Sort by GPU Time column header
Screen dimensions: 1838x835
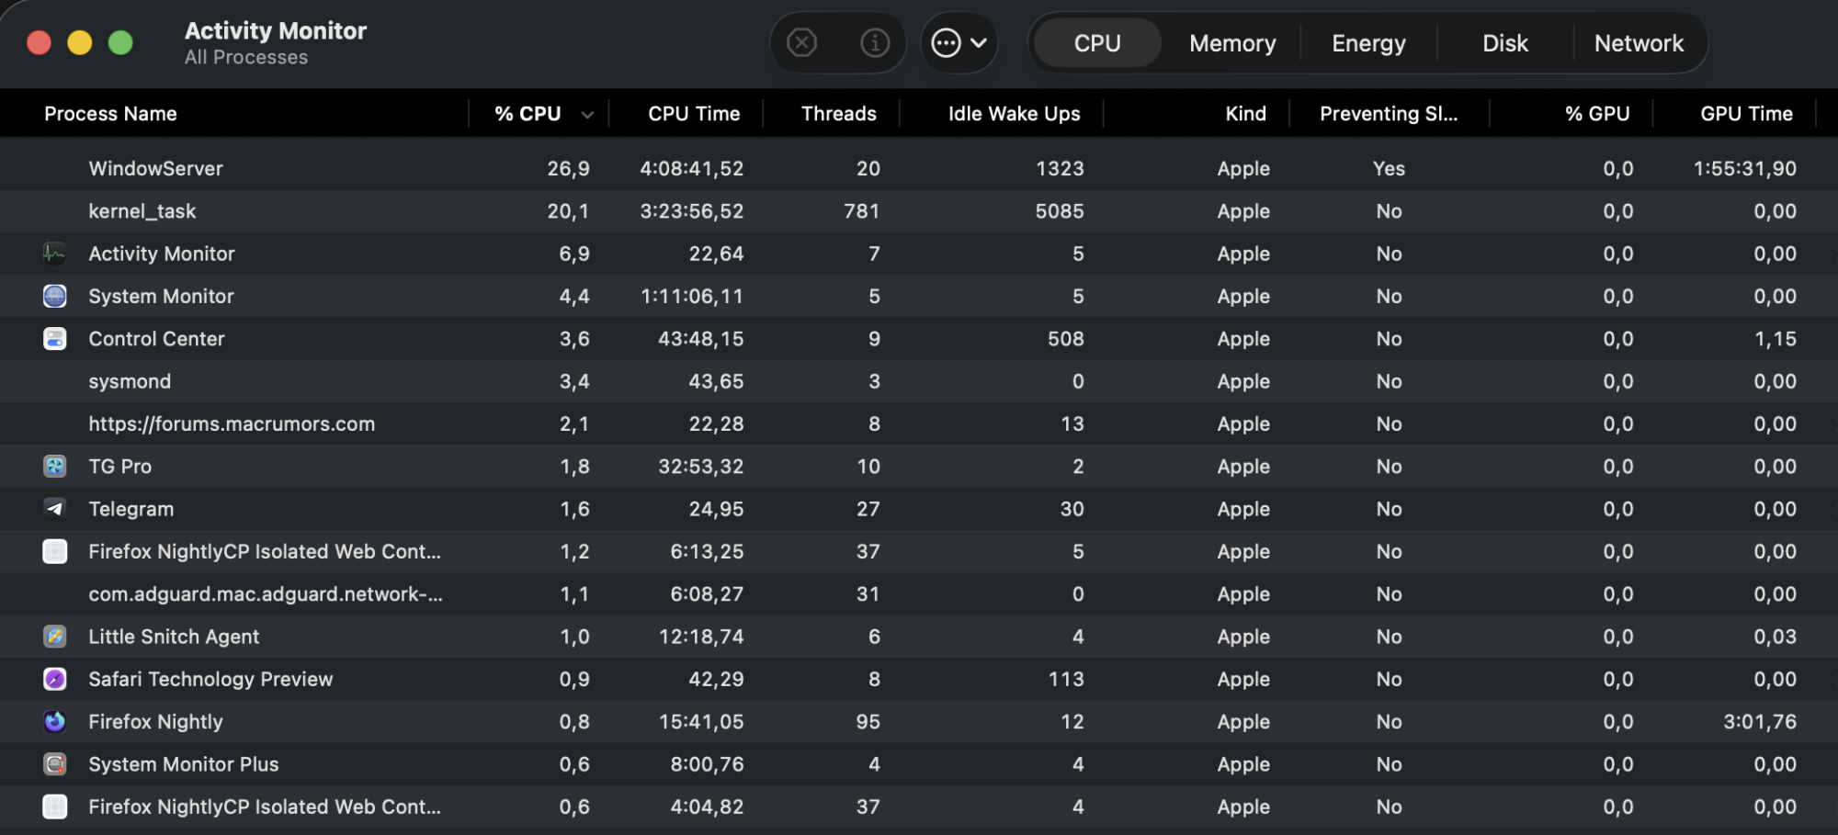[x=1746, y=114]
